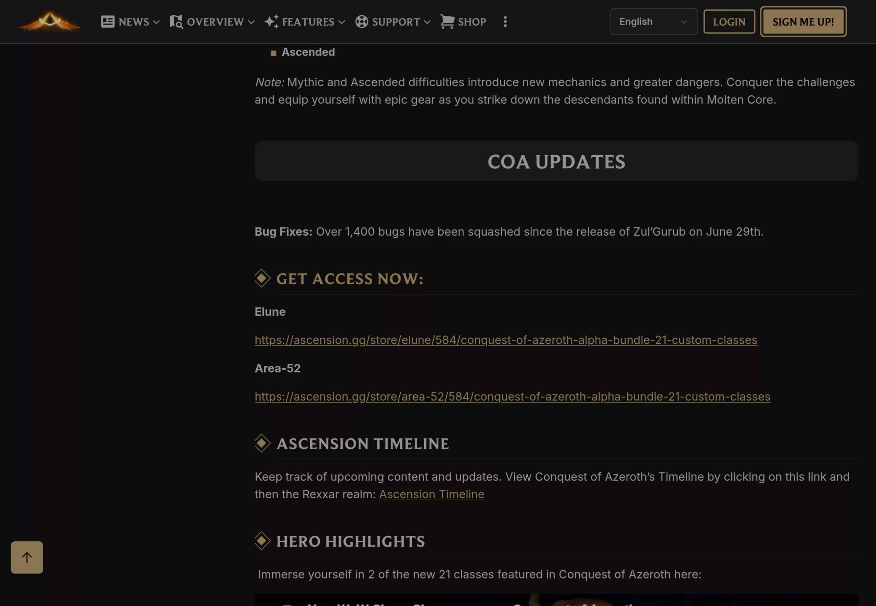
Task: Expand the Overview dropdown chevron
Action: [251, 22]
